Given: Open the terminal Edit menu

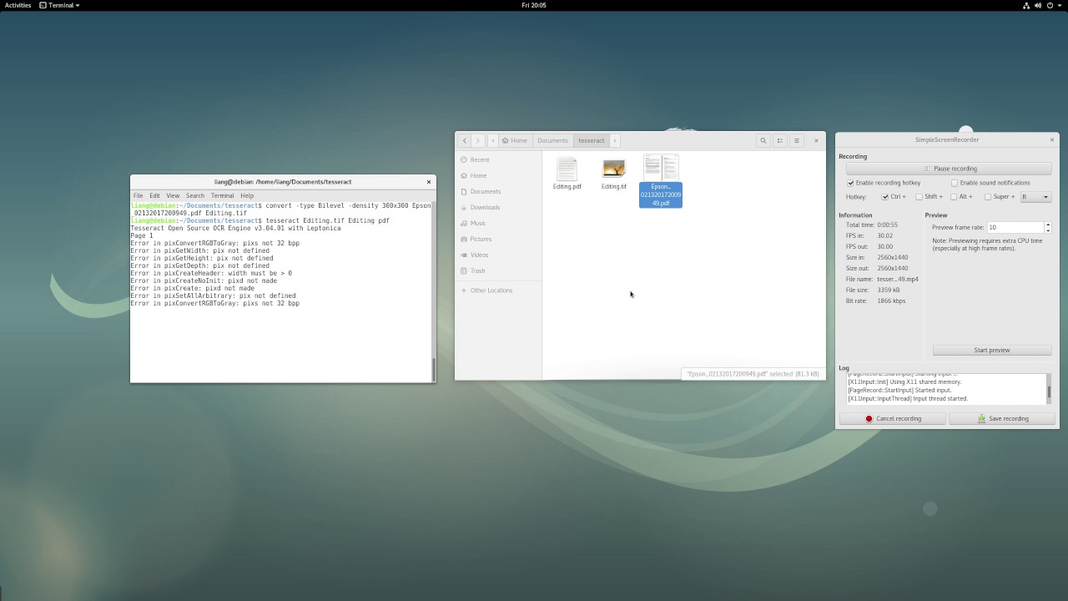Looking at the screenshot, I should [154, 195].
